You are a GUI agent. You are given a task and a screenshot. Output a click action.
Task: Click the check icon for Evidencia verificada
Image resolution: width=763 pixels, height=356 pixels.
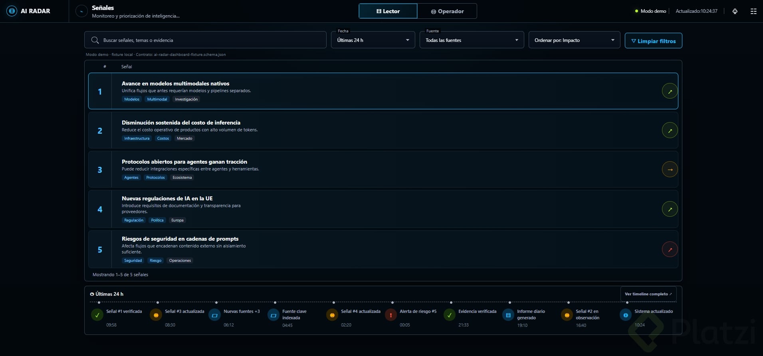click(x=449, y=315)
